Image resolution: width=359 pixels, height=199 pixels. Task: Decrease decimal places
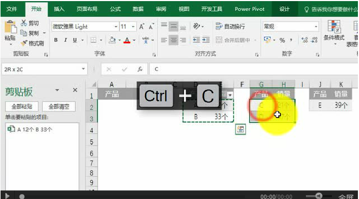[314, 40]
